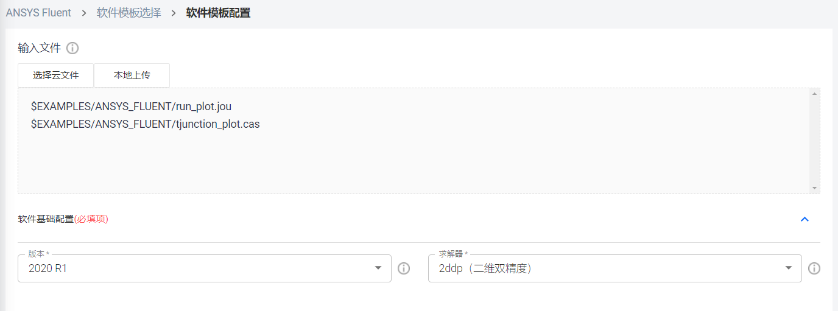This screenshot has width=838, height=311.
Task: Click 软件基础配置 section header
Action: click(x=63, y=219)
